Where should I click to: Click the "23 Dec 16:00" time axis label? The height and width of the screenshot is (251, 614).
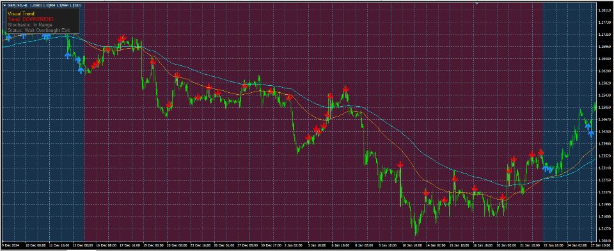200,245
